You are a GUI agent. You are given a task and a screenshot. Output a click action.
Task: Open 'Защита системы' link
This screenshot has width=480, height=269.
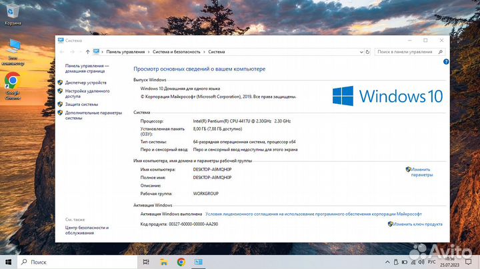(x=81, y=105)
